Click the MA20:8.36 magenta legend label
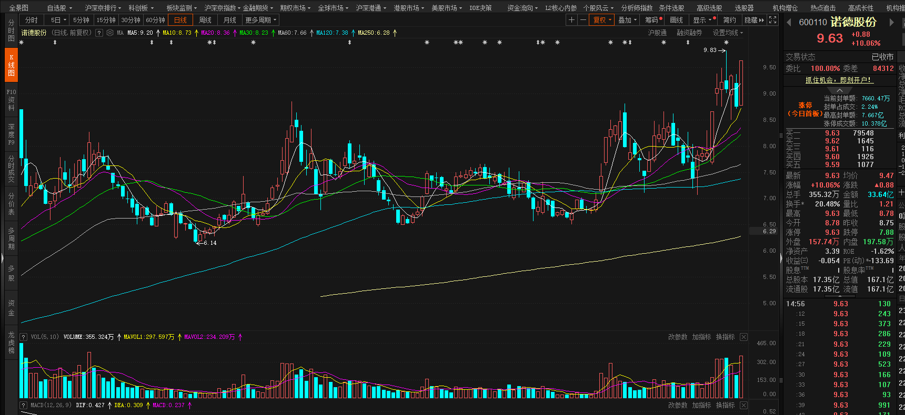 point(215,33)
